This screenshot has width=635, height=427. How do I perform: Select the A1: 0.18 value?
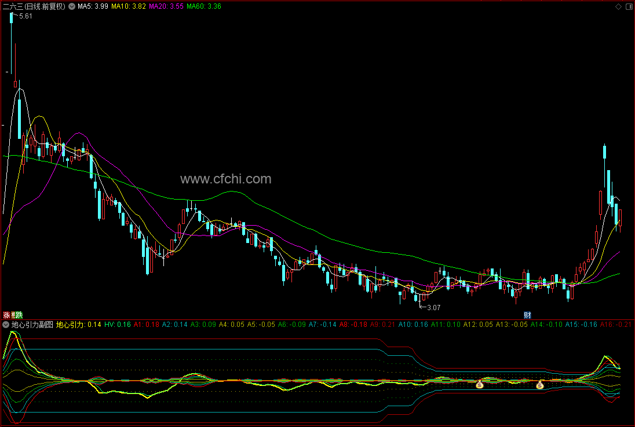pyautogui.click(x=146, y=325)
